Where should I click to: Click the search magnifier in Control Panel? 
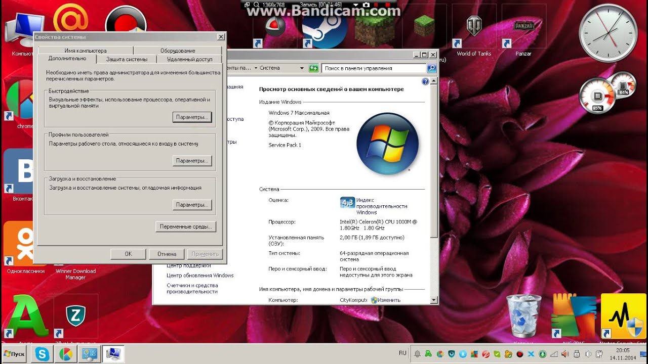(x=431, y=68)
